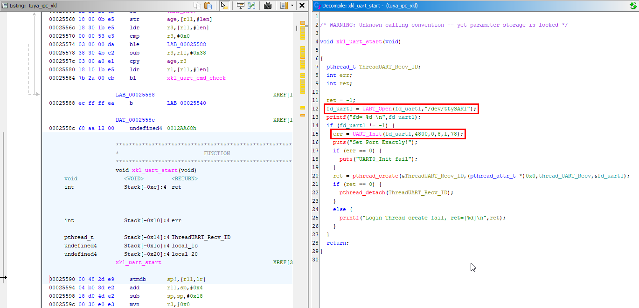Open the Diff View icon in Listing
The width and height of the screenshot is (639, 308).
[252, 6]
